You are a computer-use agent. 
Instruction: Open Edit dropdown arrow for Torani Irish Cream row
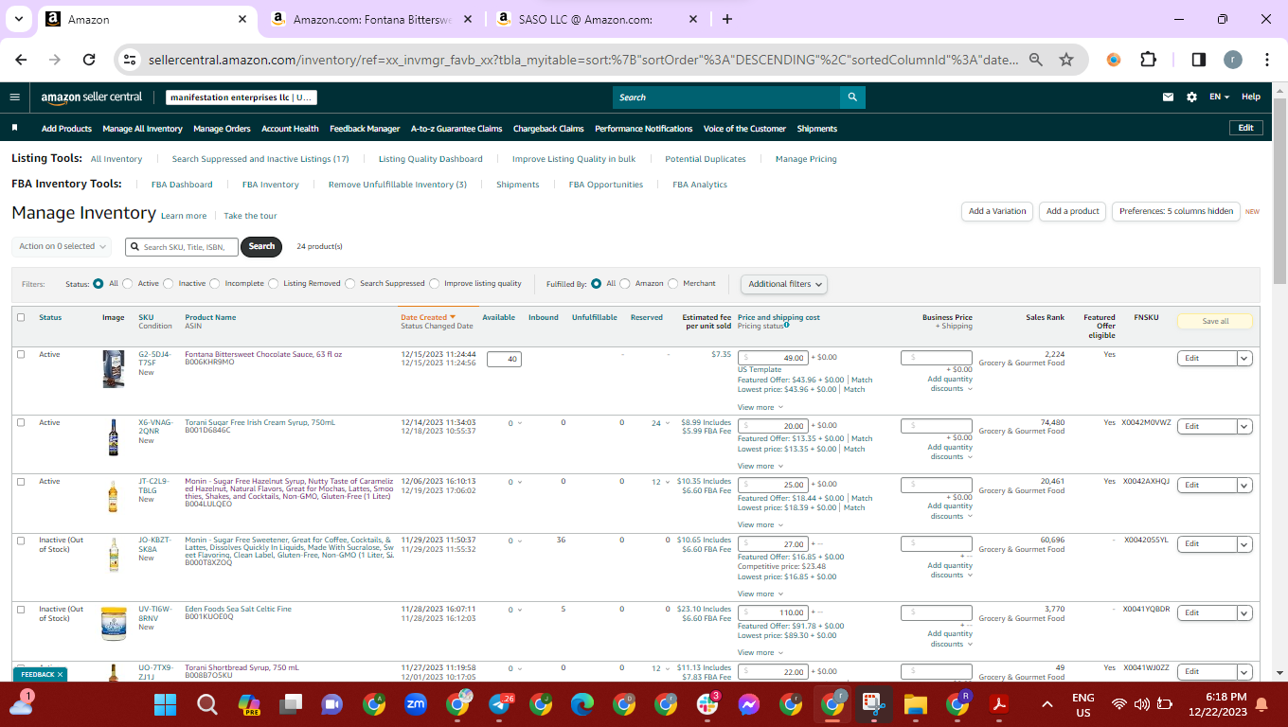(1244, 426)
